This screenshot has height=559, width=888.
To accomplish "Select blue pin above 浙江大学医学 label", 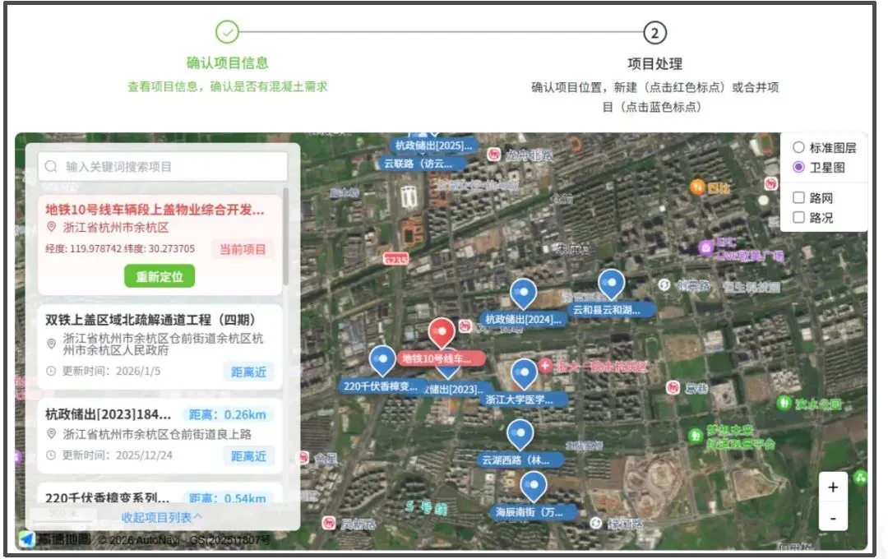I will point(524,374).
